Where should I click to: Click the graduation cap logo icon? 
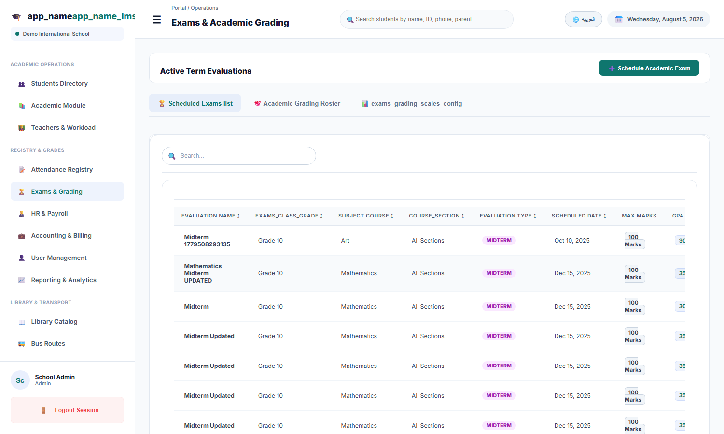pos(16,17)
